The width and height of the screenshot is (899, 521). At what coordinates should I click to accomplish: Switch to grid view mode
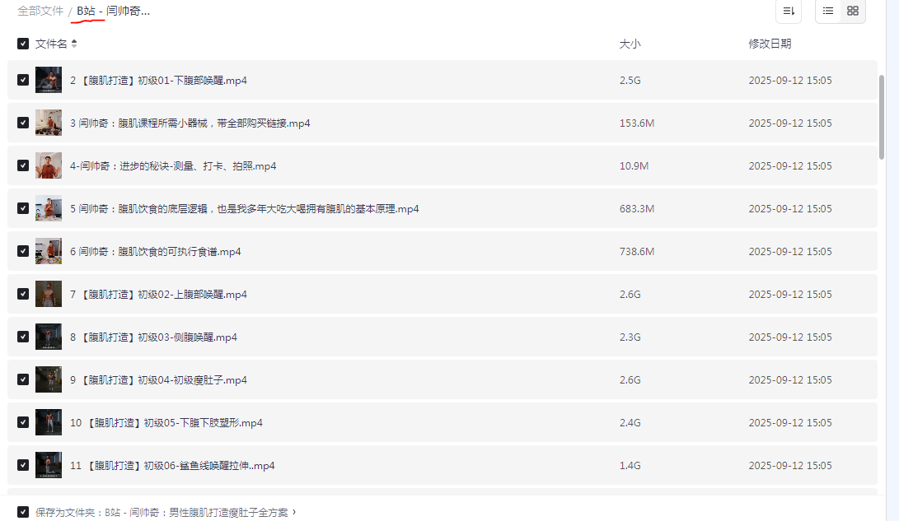click(853, 11)
